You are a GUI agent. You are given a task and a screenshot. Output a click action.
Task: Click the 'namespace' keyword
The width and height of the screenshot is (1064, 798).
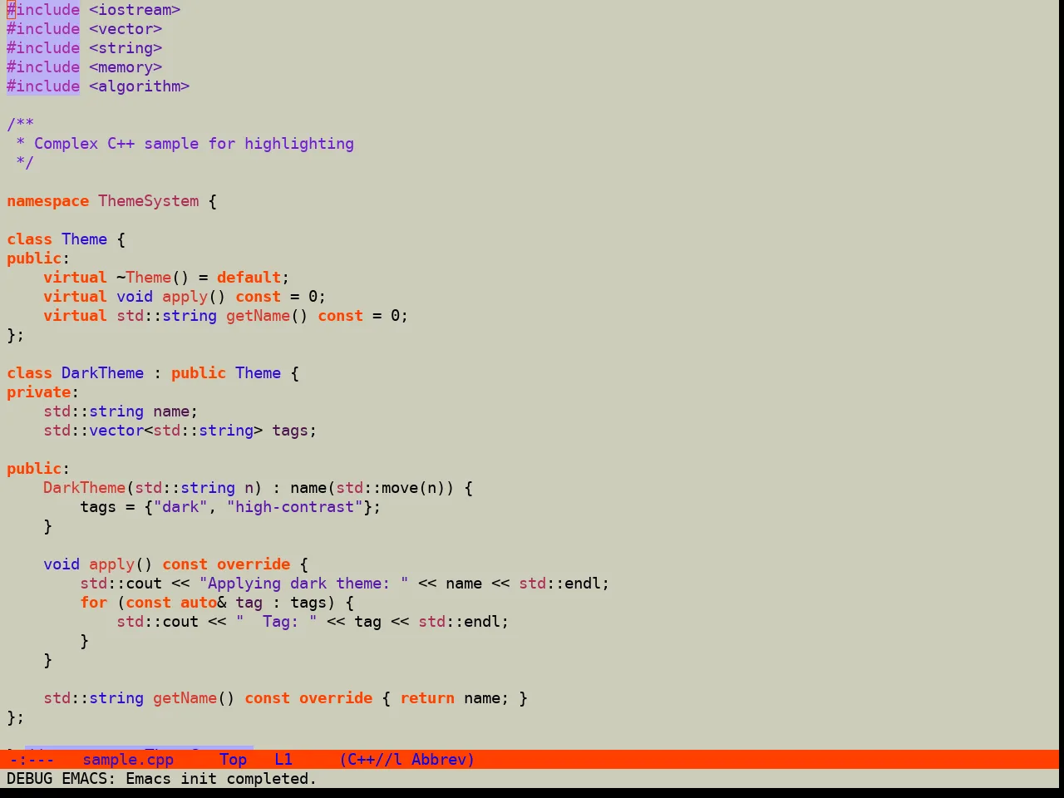click(48, 201)
